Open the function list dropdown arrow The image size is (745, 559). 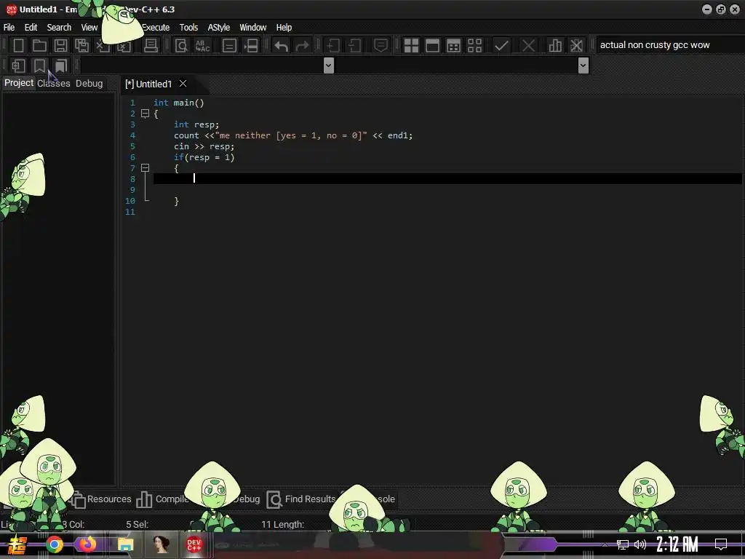click(583, 66)
